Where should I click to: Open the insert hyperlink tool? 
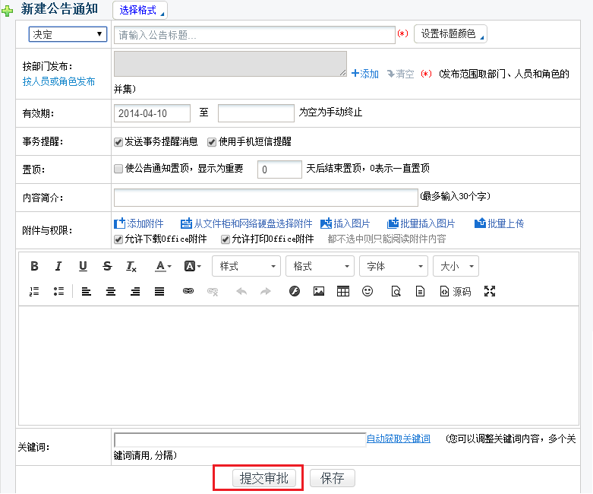(188, 291)
